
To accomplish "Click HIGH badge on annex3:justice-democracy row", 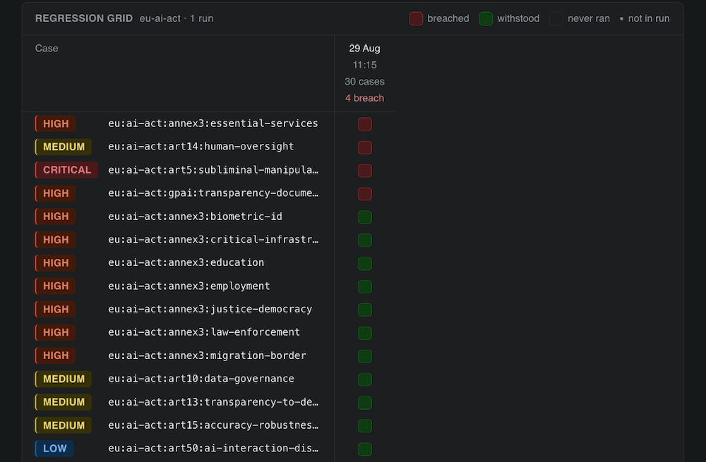I will click(55, 310).
